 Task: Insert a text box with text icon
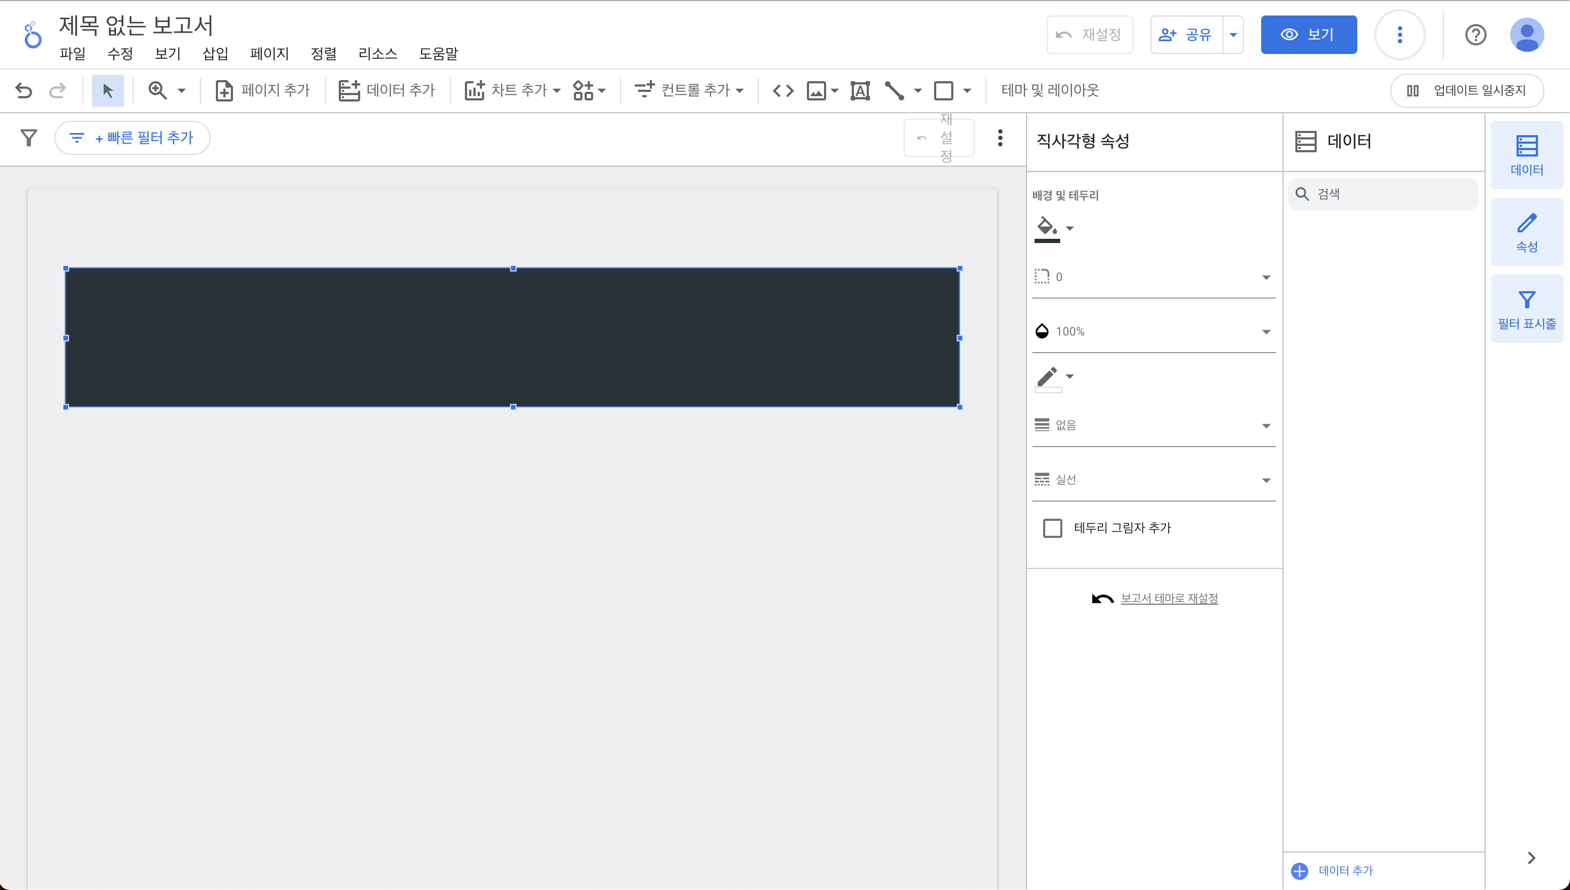[x=860, y=90]
